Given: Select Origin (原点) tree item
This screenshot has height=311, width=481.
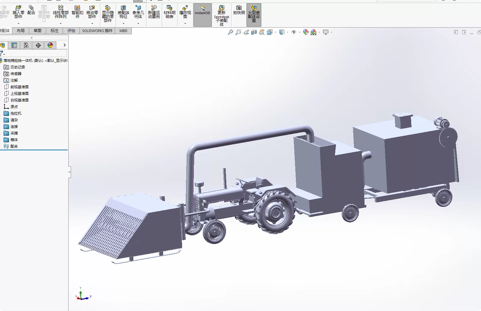Looking at the screenshot, I should click(x=11, y=107).
